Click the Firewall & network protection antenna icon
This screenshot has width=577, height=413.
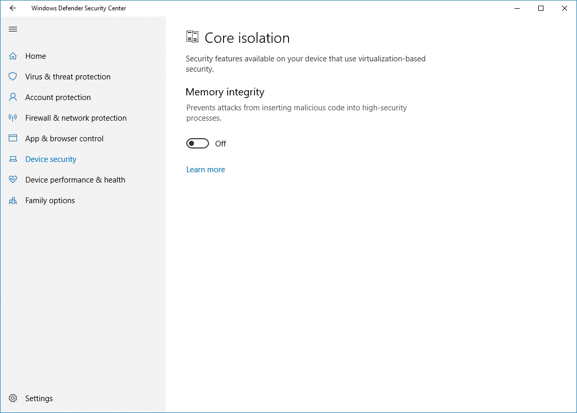13,118
